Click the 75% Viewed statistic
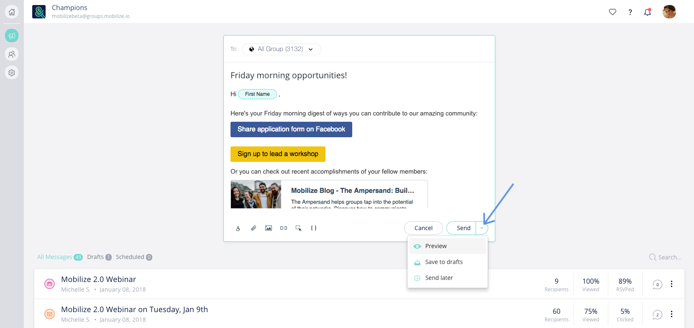 point(591,315)
